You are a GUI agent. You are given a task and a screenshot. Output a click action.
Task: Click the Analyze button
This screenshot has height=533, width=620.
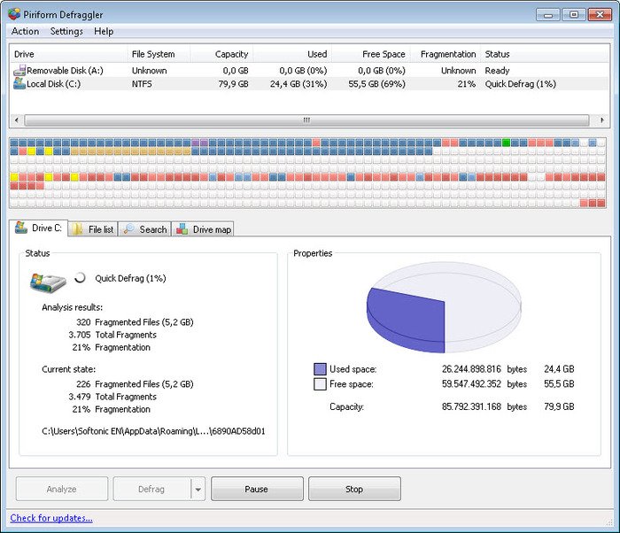pyautogui.click(x=62, y=489)
